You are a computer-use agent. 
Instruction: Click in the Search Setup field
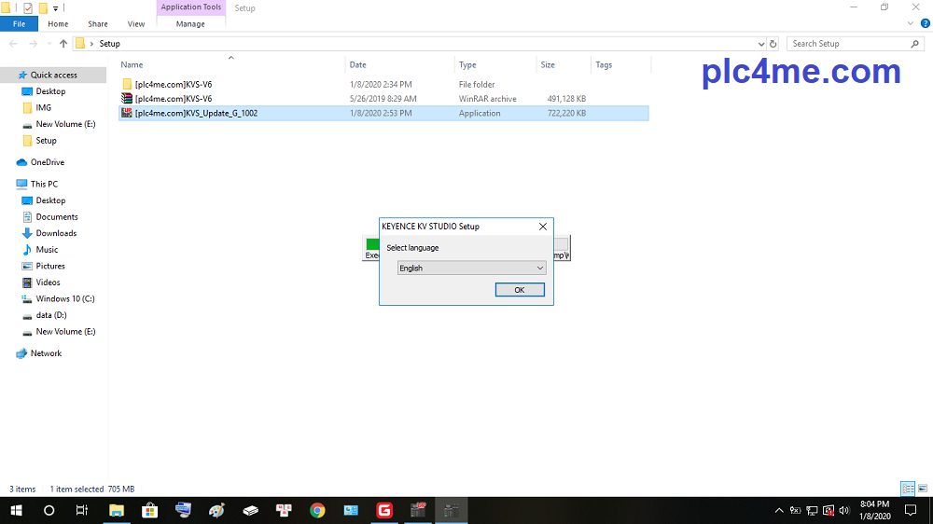coord(847,44)
